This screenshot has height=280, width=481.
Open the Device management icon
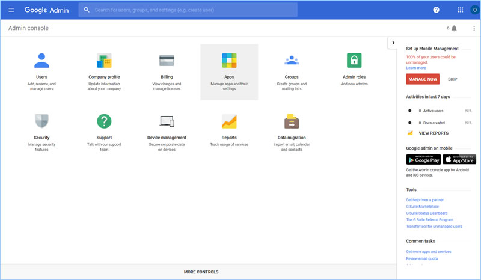pos(167,121)
